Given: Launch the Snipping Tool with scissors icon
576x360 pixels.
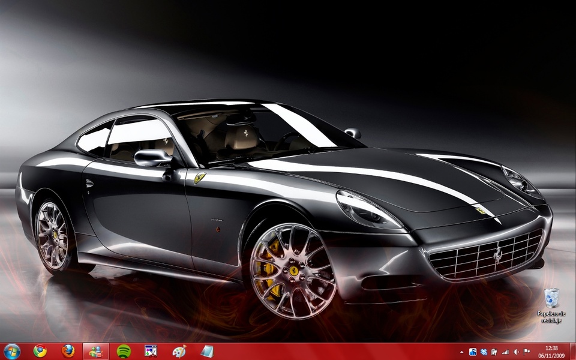Looking at the screenshot, I should tap(151, 351).
